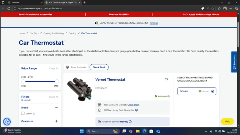The width and height of the screenshot is (240, 135).
Task: Go to Home breadcrumb
Action: click(x=22, y=33)
